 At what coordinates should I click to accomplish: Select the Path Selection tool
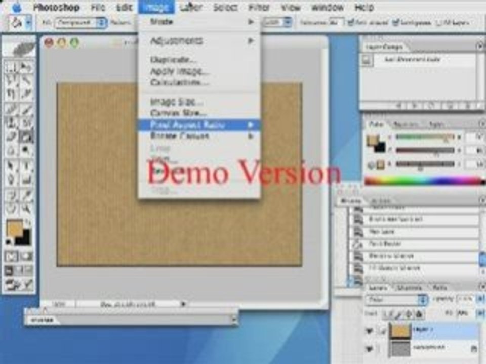point(11,166)
